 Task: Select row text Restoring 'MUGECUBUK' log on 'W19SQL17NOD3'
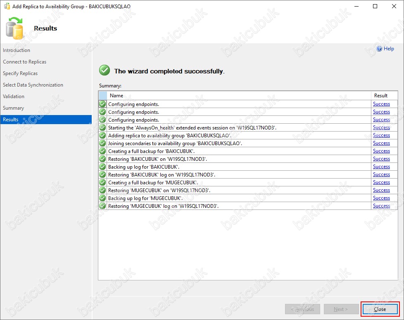(x=163, y=206)
